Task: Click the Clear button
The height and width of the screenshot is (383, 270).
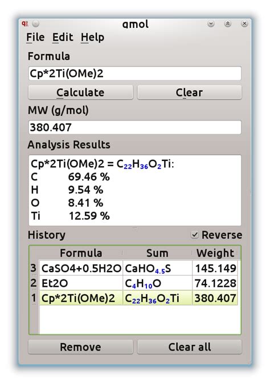Action: pyautogui.click(x=189, y=92)
